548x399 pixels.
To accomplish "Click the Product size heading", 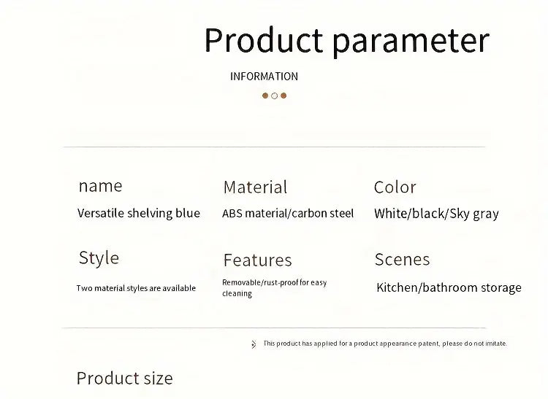I will (x=124, y=378).
